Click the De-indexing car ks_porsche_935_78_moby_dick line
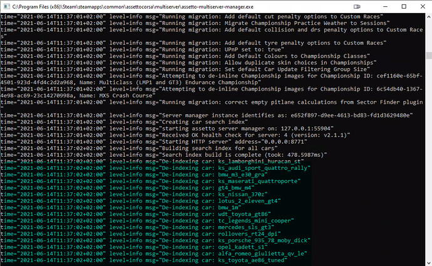Image resolution: width=432 pixels, height=266 pixels. (155, 241)
